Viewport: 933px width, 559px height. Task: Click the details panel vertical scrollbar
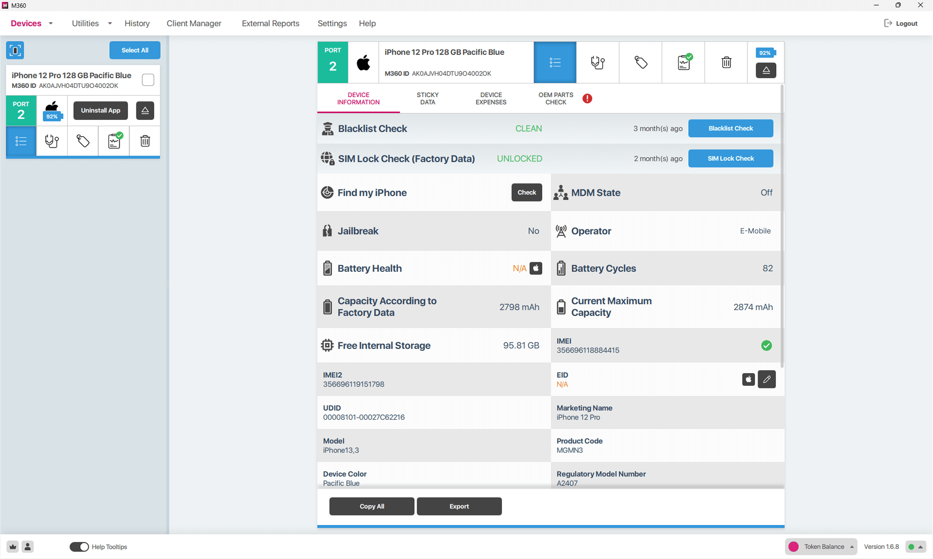click(782, 226)
